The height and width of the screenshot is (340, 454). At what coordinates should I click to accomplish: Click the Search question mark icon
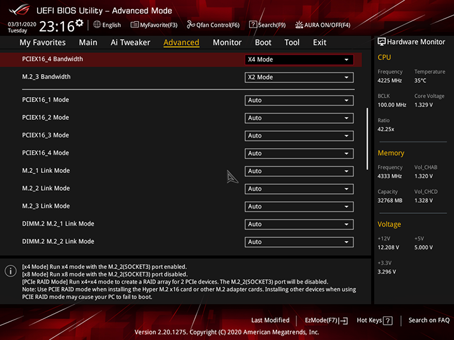pyautogui.click(x=253, y=25)
